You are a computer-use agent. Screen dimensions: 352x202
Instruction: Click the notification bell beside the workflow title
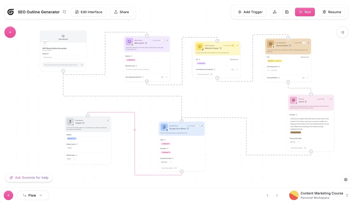(x=64, y=12)
